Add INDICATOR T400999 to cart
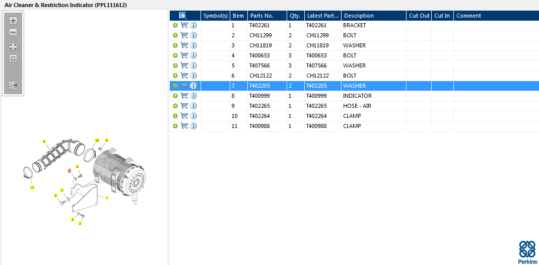The height and width of the screenshot is (265, 539). pyautogui.click(x=184, y=96)
